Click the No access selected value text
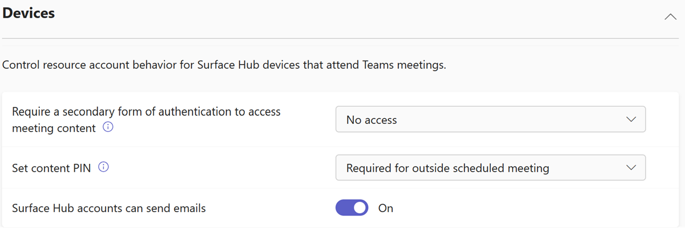Viewport: 685px width, 228px height. (372, 120)
